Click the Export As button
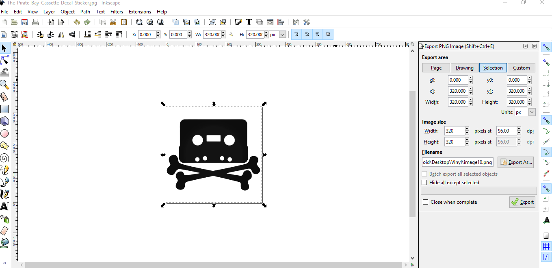 click(515, 162)
